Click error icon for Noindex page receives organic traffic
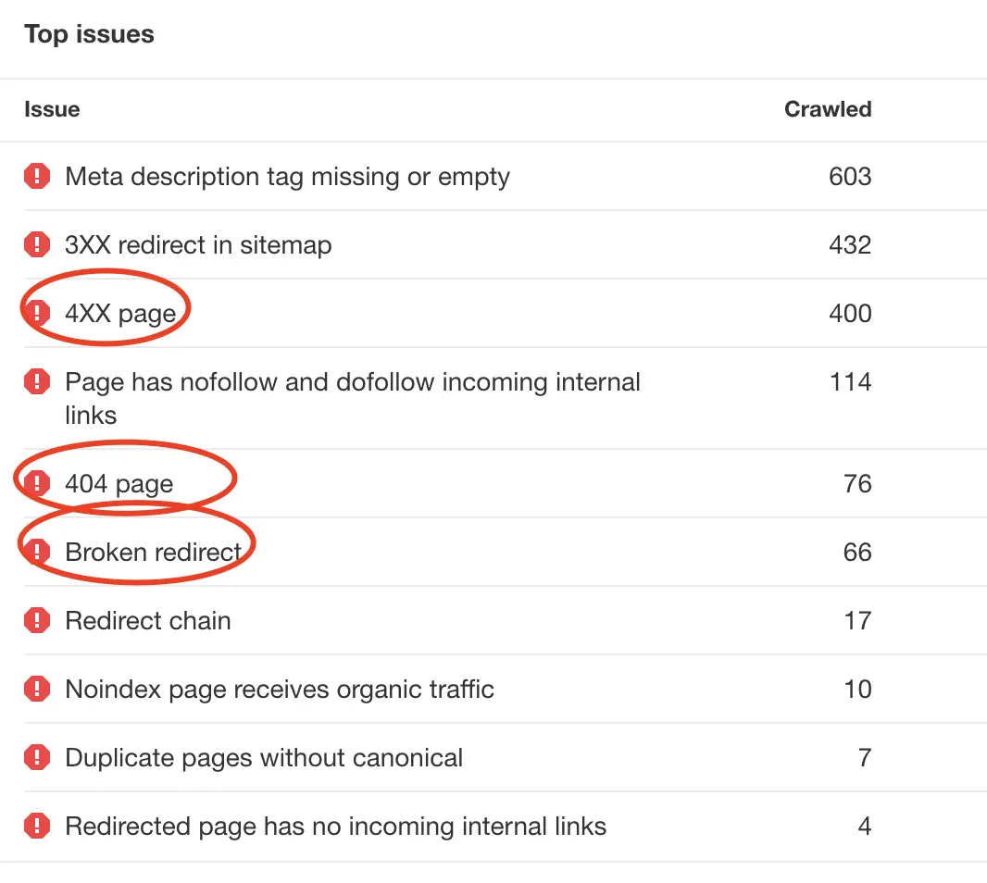Screen dimensions: 987x883 37,690
